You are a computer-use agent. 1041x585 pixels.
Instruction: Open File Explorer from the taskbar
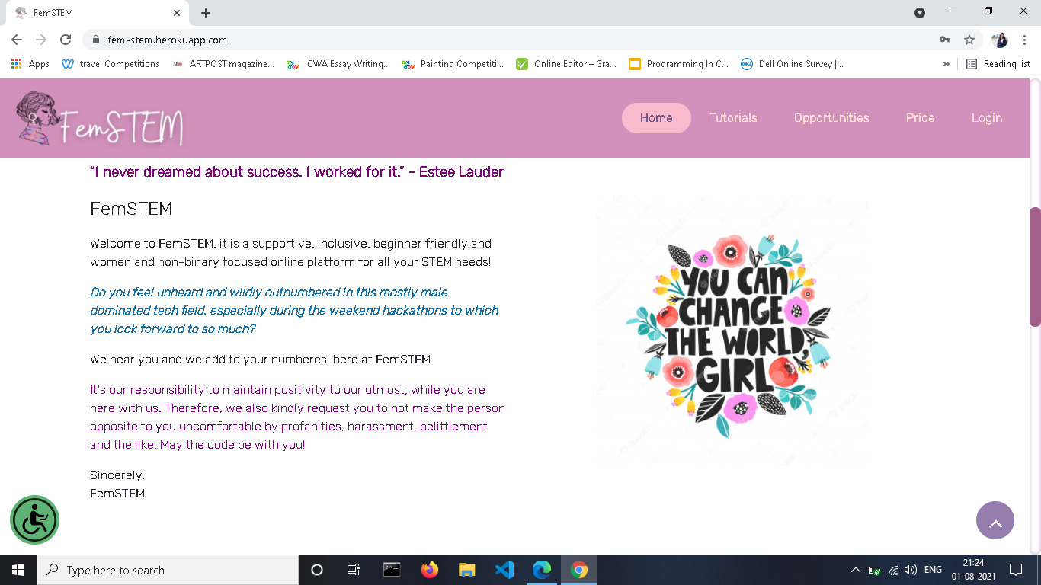coord(467,570)
